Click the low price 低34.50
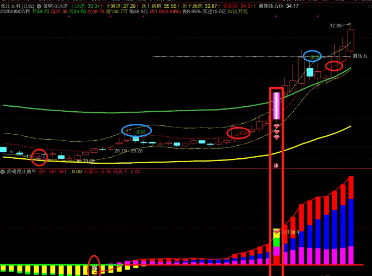This screenshot has height=276, width=372. click(77, 12)
